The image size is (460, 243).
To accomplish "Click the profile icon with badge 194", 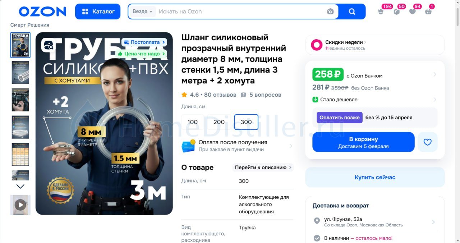I will click(x=381, y=12).
